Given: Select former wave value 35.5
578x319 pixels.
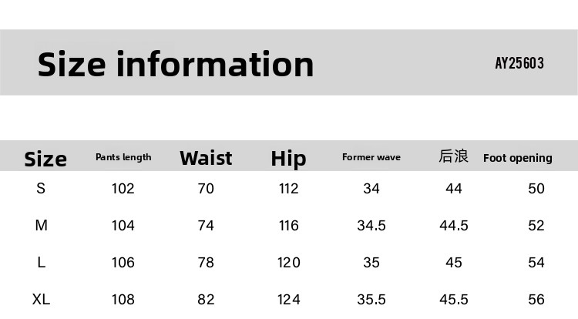Looking at the screenshot, I should [x=371, y=300].
